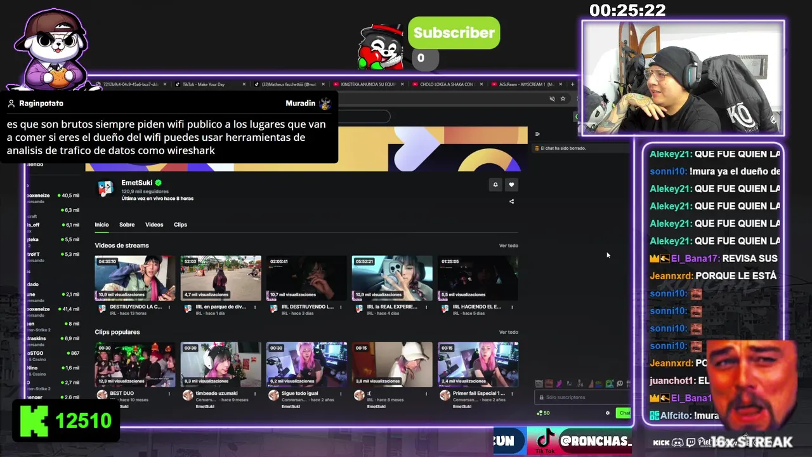Open 'IRL la REAL EXPERIE...' video thumbnail
The image size is (812, 457).
tap(392, 278)
